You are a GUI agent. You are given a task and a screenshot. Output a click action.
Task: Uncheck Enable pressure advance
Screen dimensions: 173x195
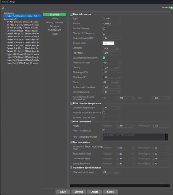104,58
